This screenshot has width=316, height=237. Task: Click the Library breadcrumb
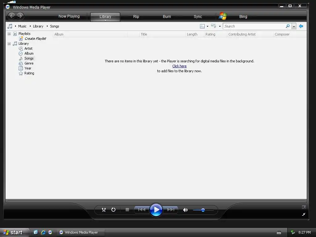coord(38,26)
